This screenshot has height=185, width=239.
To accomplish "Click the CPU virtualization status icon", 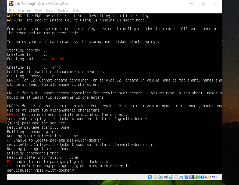I will (x=191, y=177).
